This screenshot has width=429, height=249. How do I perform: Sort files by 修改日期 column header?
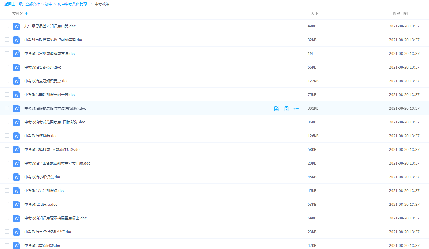point(400,14)
